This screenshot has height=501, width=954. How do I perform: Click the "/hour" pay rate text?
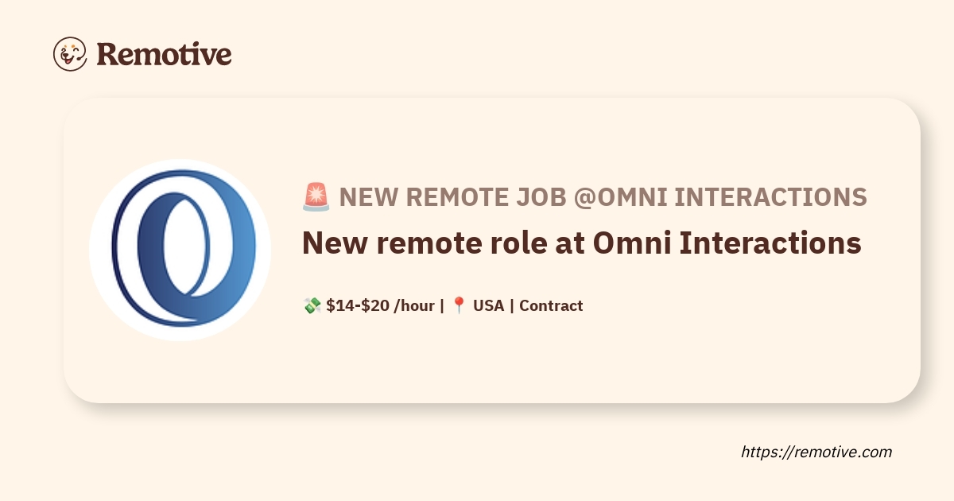click(414, 305)
